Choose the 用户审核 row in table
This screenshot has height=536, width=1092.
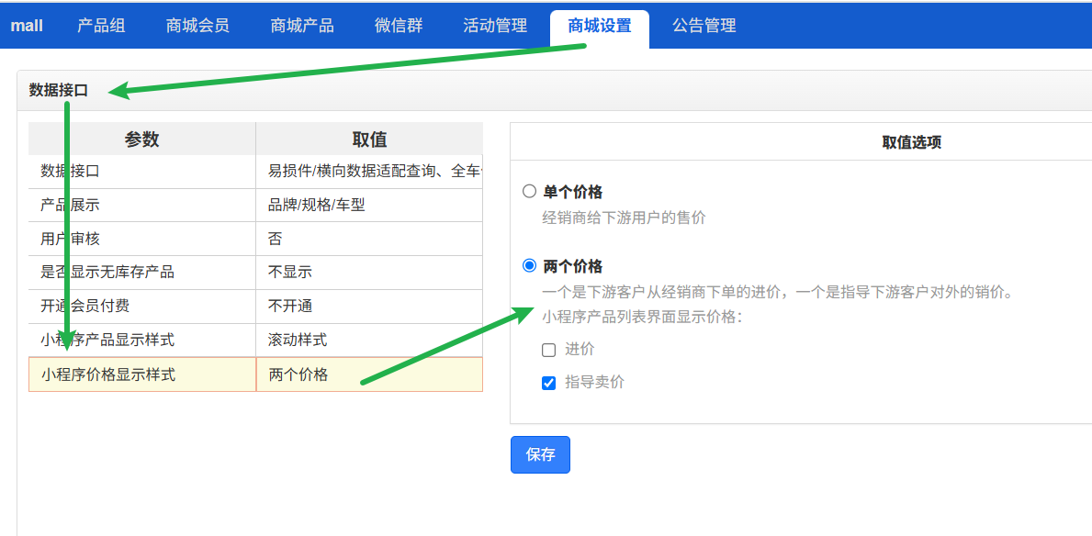[x=142, y=239]
